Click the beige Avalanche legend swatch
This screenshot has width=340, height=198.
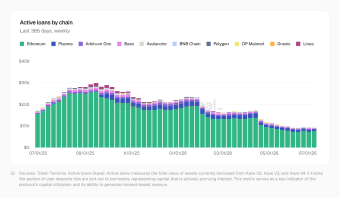[141, 44]
